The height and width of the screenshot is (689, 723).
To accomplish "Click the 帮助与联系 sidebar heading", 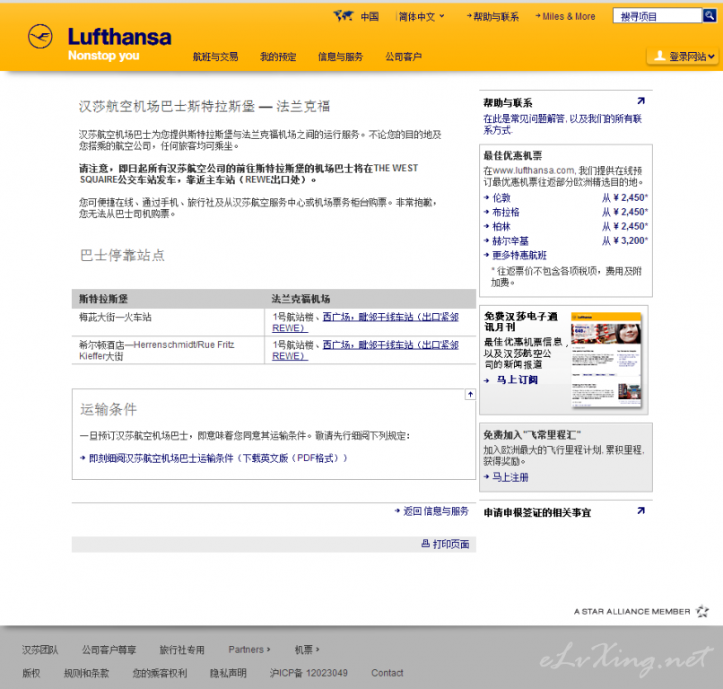I will pos(508,102).
